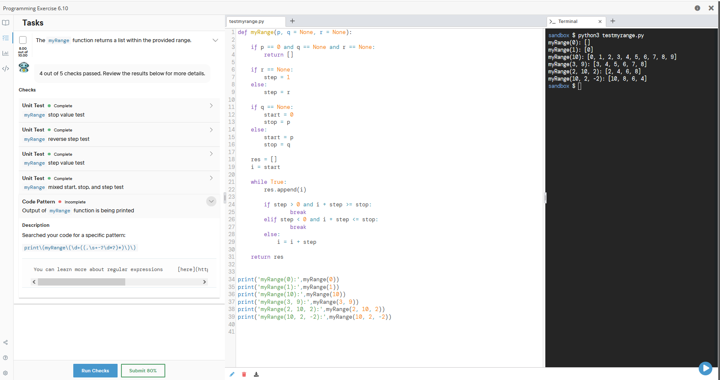
Task: Click the regex pattern code snippet
Action: coord(80,248)
